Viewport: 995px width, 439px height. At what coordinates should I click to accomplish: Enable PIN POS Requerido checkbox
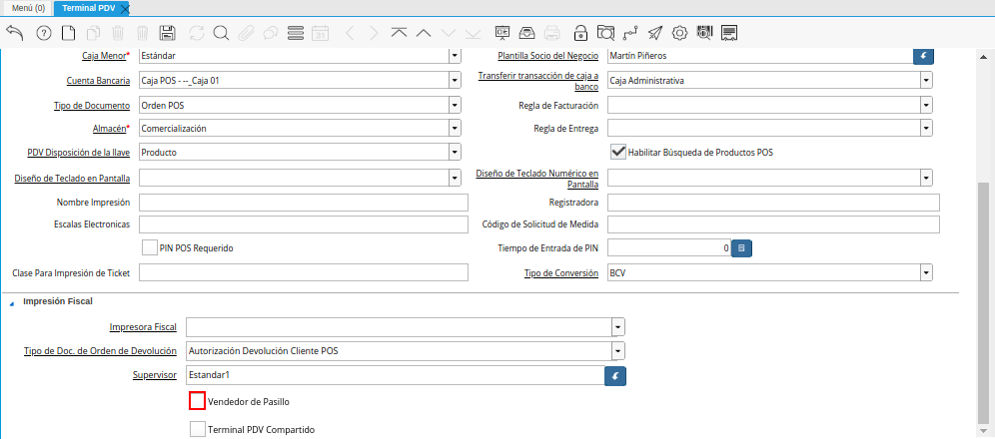[151, 248]
